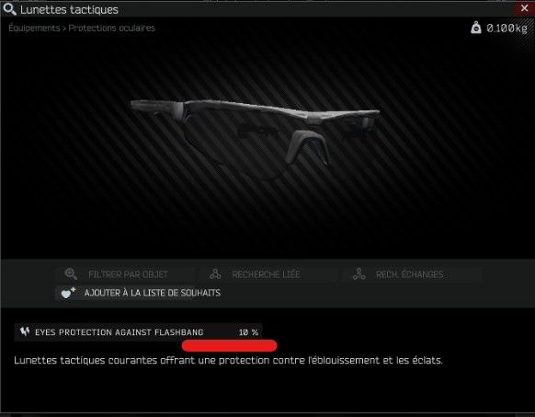Click the tactical glasses 3D preview

click(x=255, y=137)
